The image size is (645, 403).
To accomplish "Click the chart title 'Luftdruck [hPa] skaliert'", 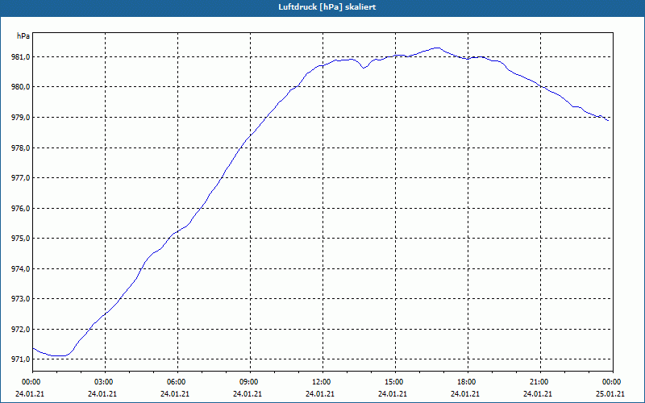I will coord(327,7).
